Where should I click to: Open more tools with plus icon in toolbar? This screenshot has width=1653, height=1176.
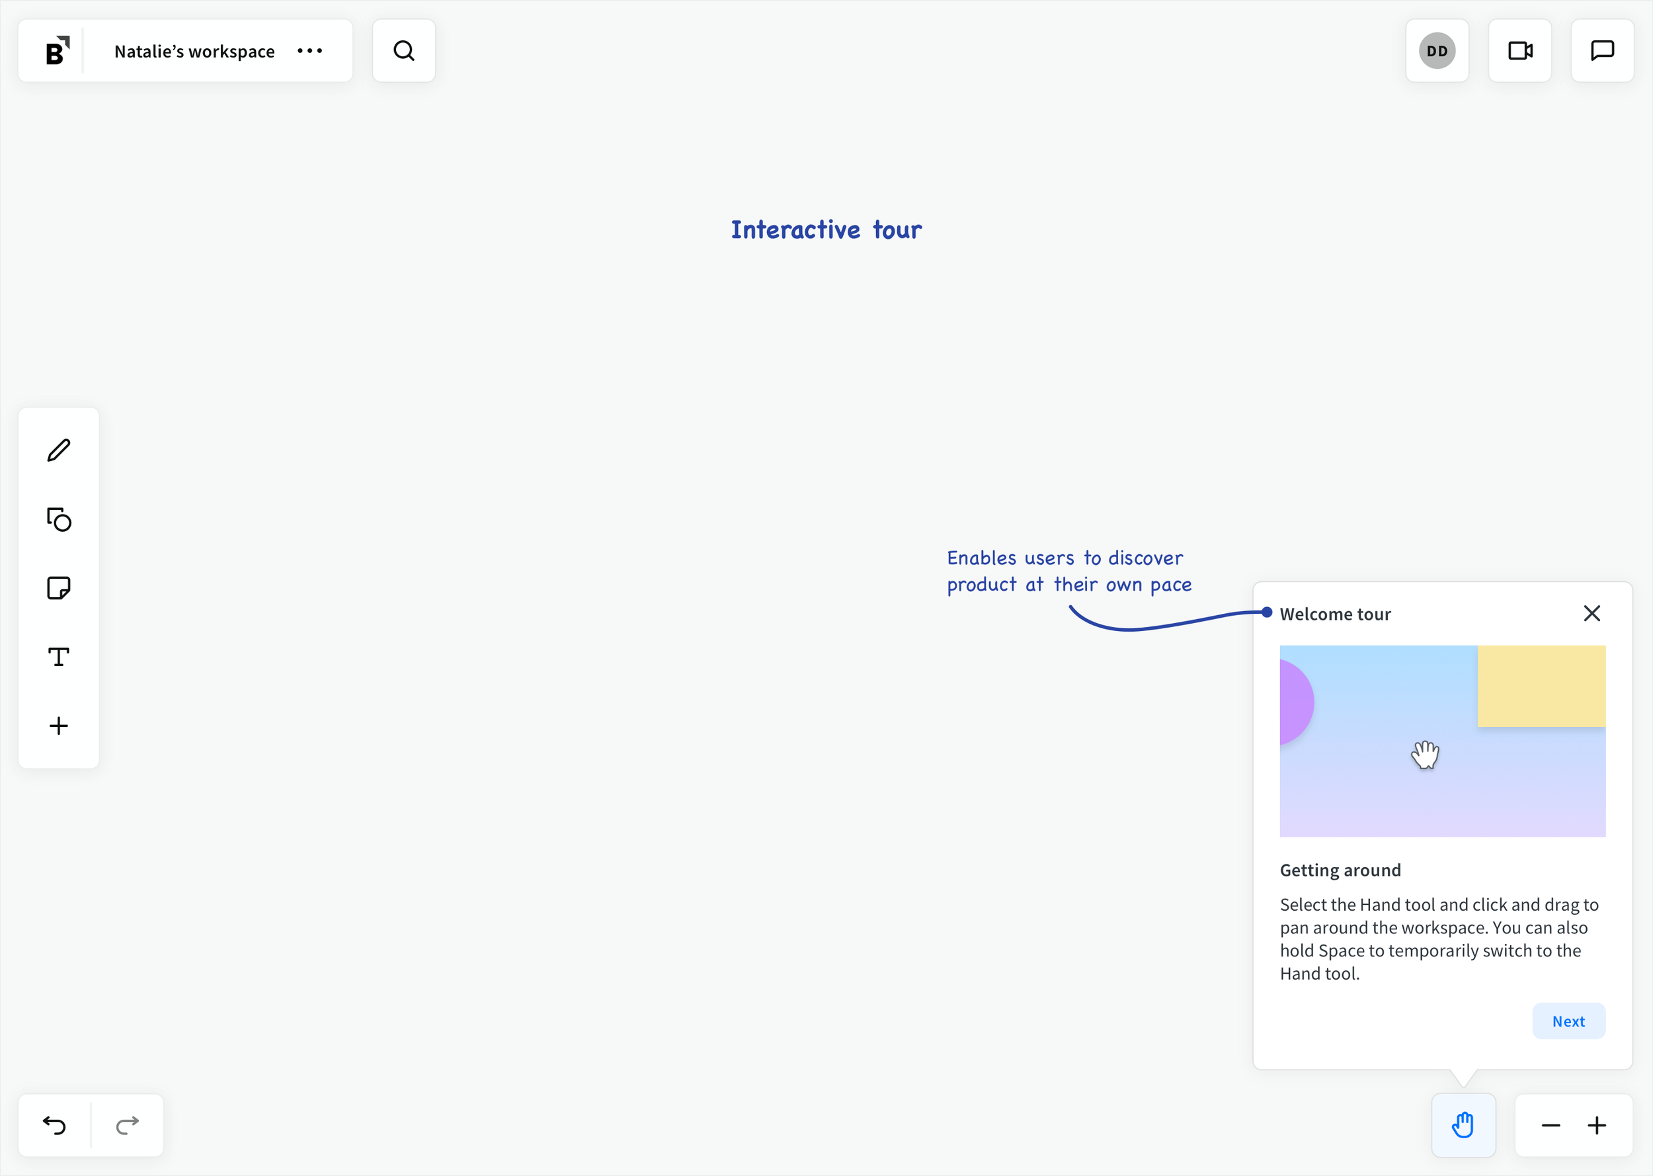tap(59, 726)
